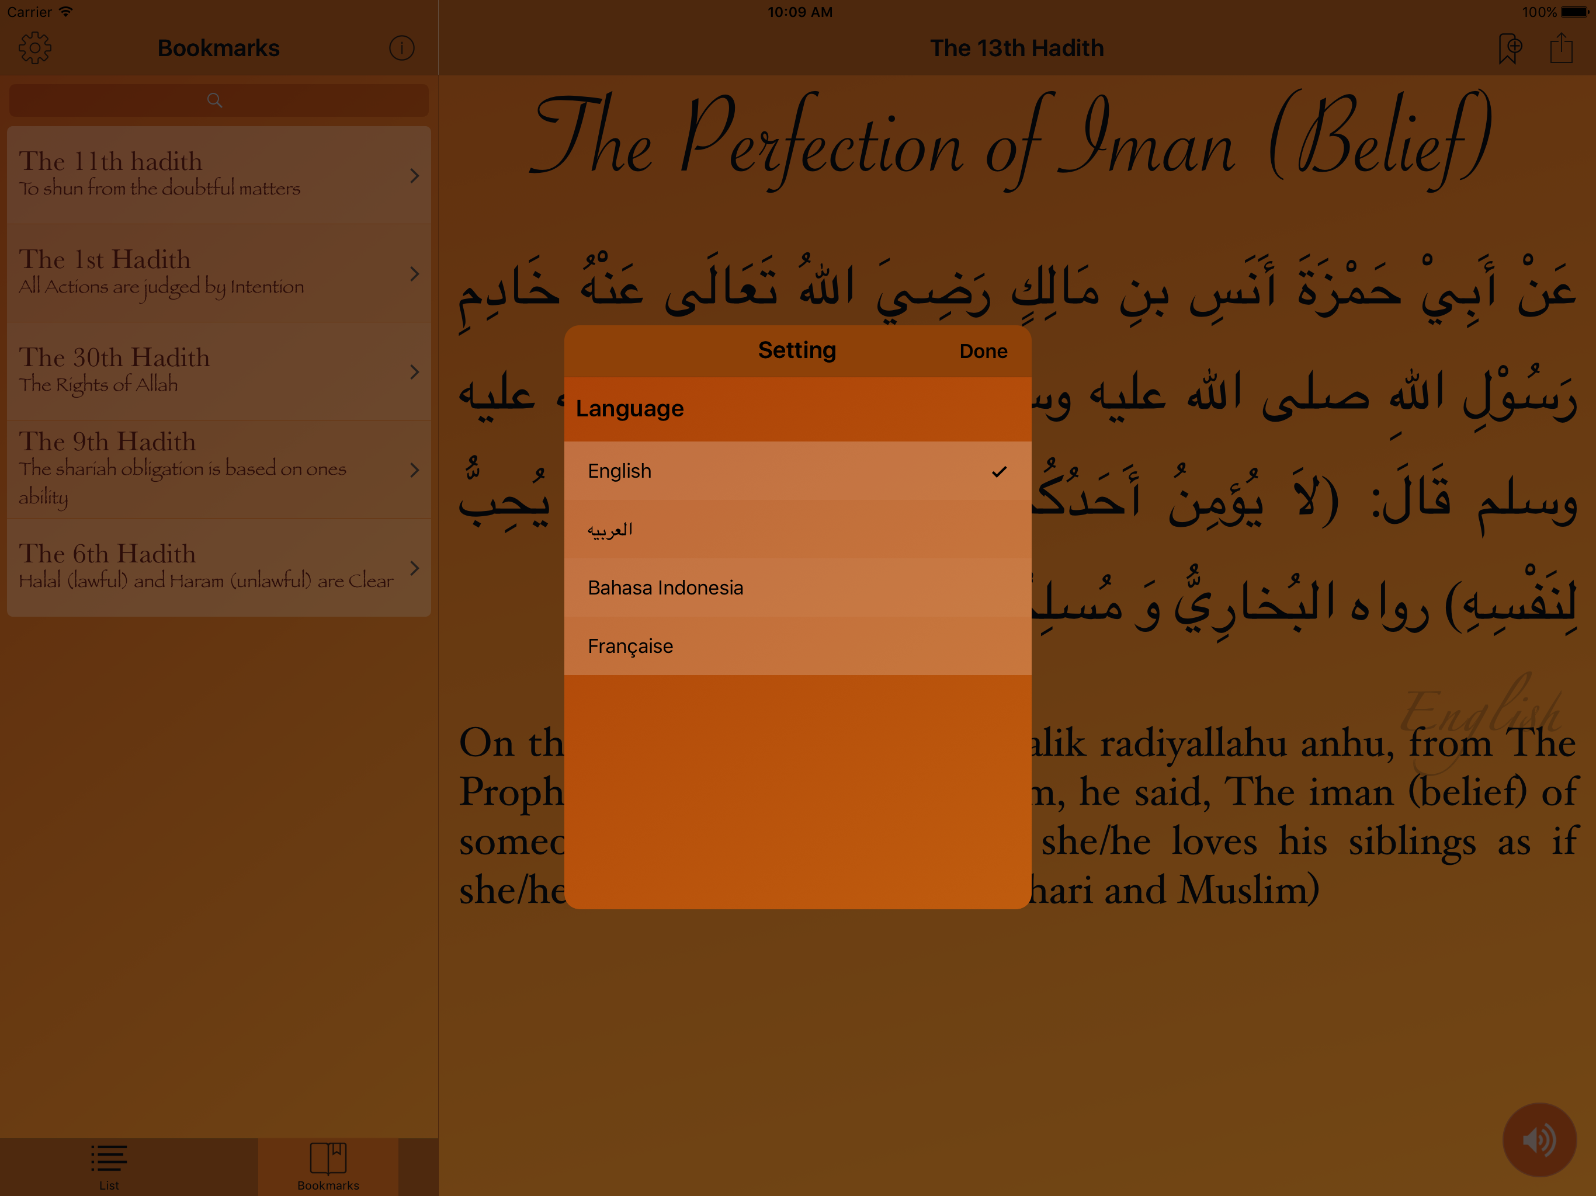1596x1196 pixels.
Task: Open the 11th hadith chevron
Action: pos(414,175)
